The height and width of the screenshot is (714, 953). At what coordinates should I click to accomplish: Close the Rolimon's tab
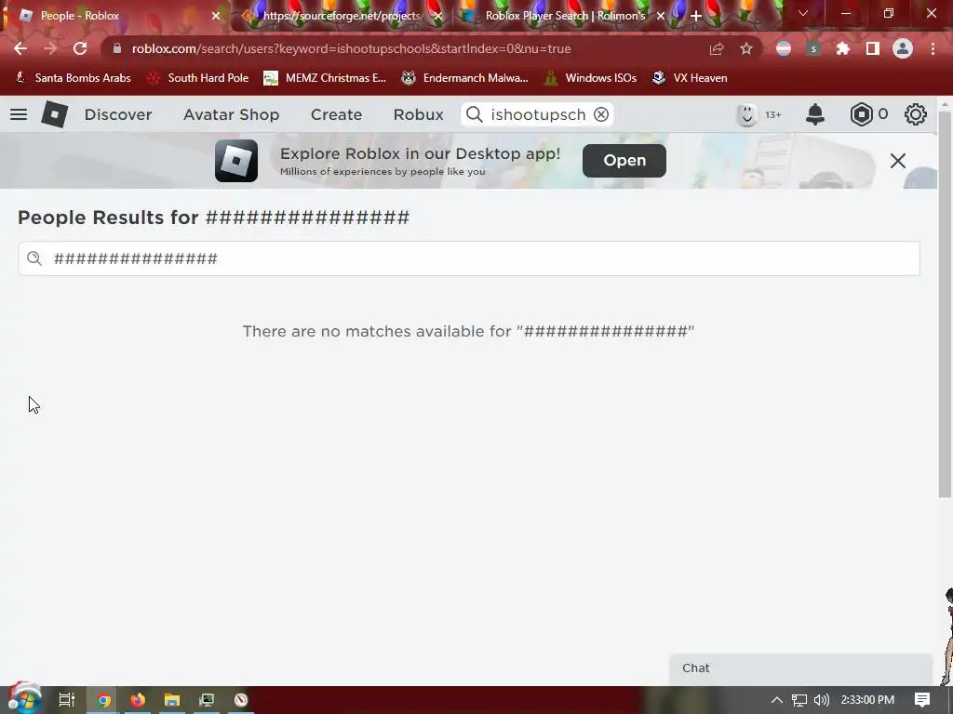[661, 16]
